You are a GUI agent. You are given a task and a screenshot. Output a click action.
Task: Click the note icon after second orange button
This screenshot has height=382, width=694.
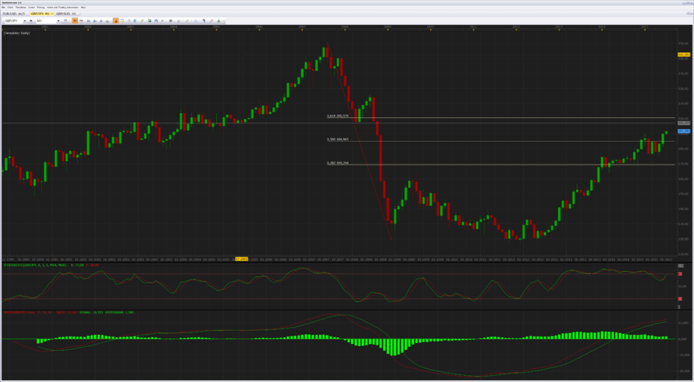pyautogui.click(x=122, y=21)
